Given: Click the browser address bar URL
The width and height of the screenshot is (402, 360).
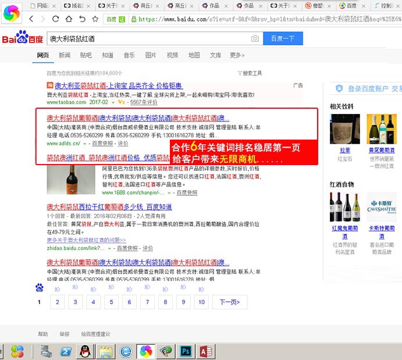Looking at the screenshot, I should (x=269, y=19).
